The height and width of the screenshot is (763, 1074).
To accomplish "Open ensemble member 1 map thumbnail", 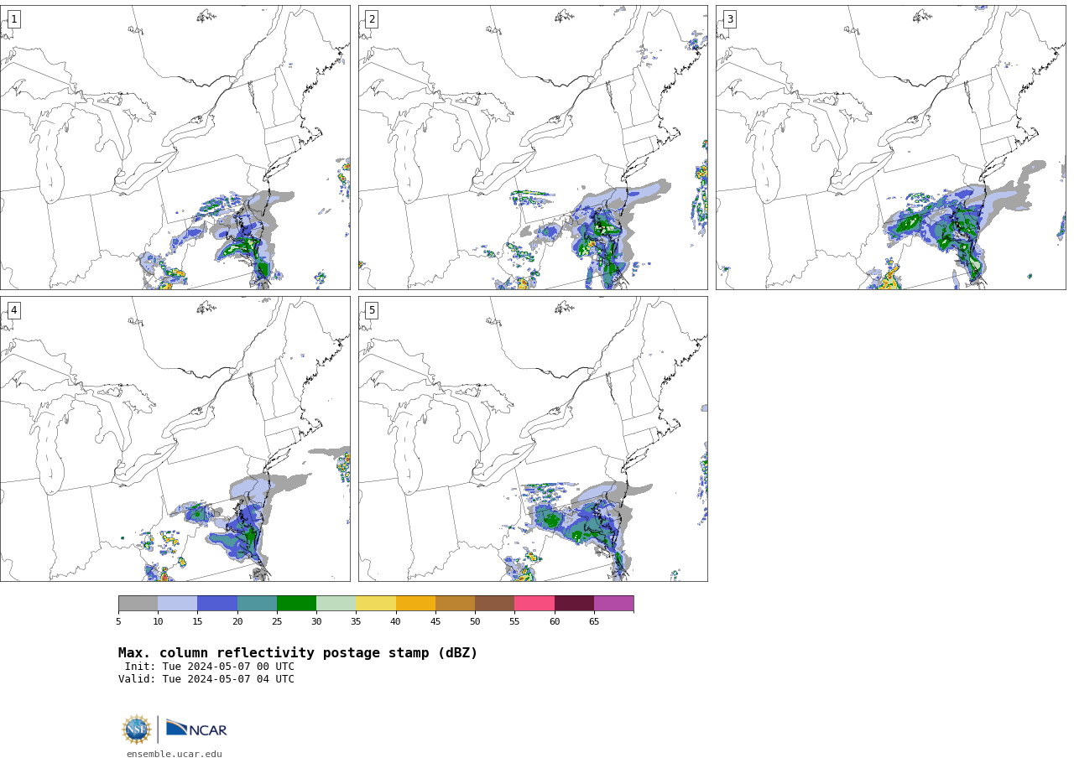I will pyautogui.click(x=175, y=148).
